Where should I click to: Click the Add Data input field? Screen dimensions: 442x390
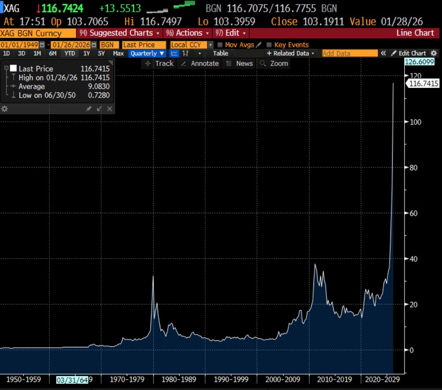[x=350, y=53]
